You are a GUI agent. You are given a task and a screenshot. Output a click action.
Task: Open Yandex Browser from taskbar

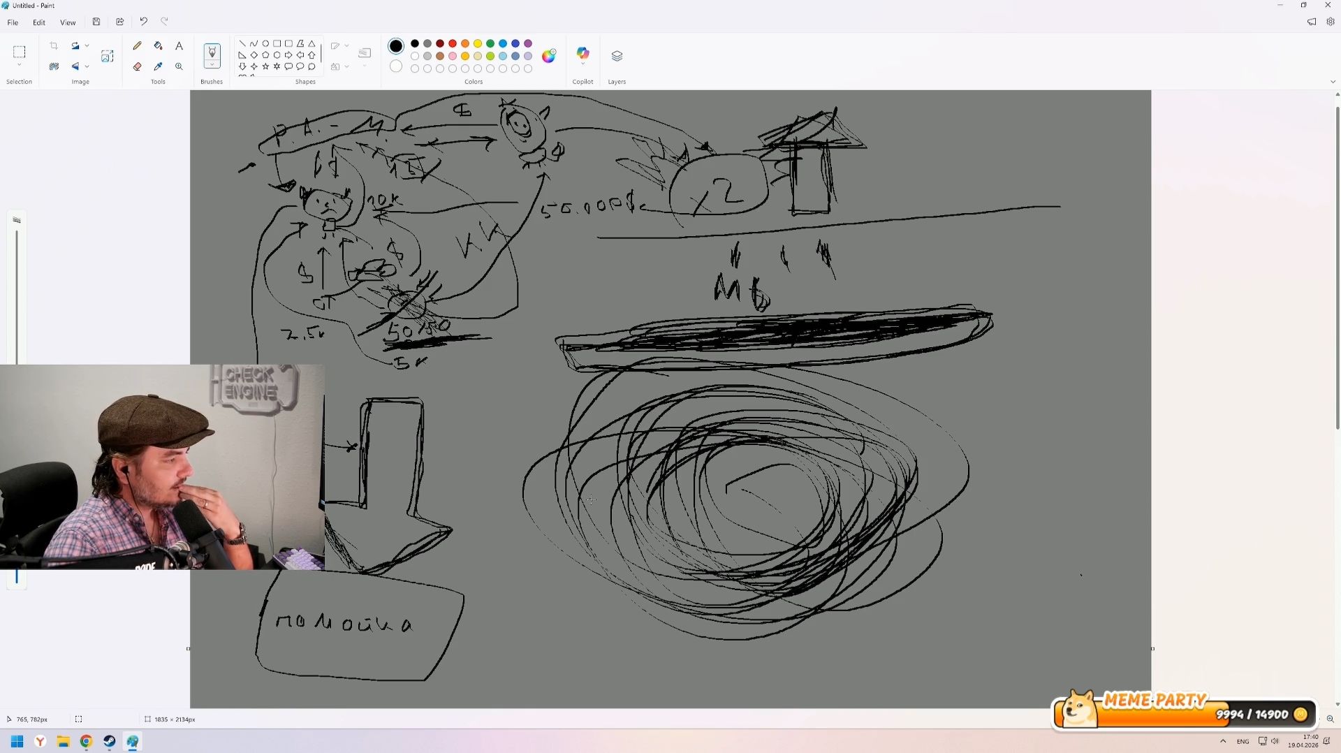[41, 741]
